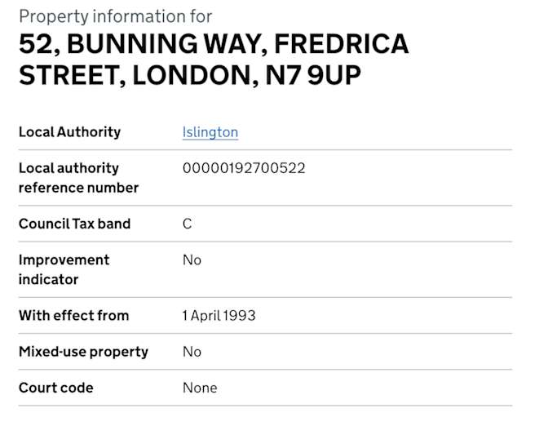Click the Improvement indicator value No
This screenshot has height=426, width=548.
(192, 260)
